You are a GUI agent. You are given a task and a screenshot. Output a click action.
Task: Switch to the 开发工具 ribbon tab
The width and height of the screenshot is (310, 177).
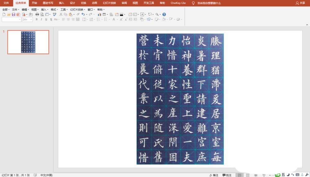(149, 3)
